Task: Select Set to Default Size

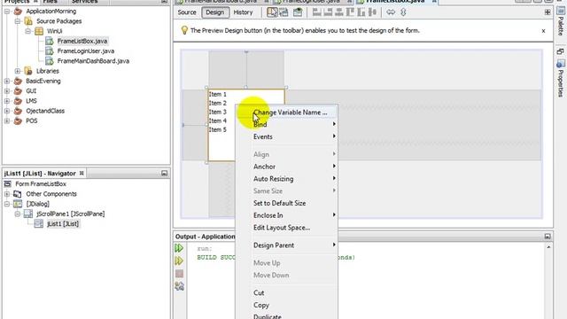Action: (x=286, y=203)
